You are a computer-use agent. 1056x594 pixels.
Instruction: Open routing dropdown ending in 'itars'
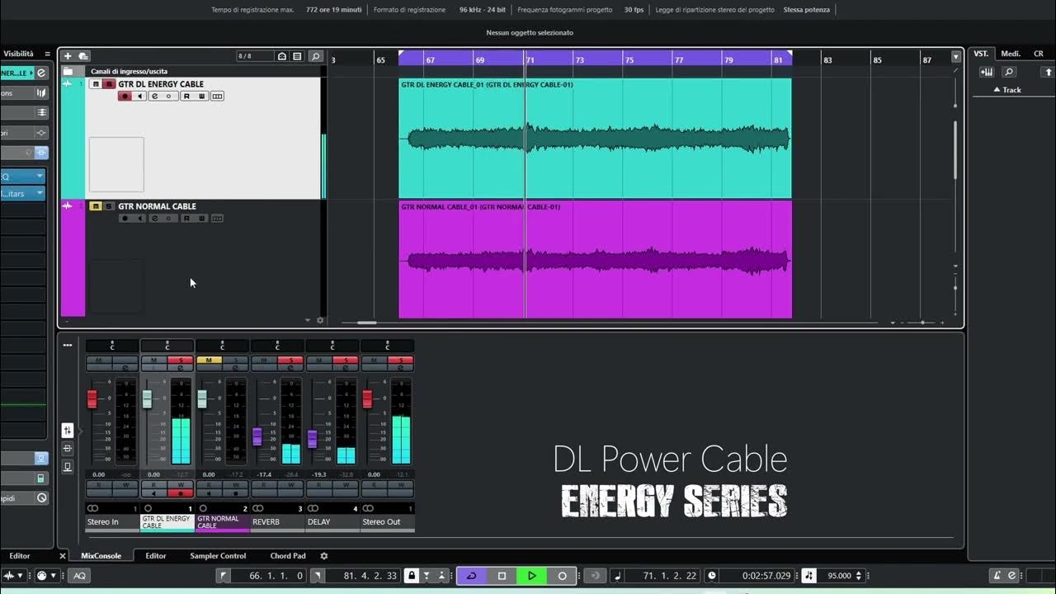coord(40,193)
